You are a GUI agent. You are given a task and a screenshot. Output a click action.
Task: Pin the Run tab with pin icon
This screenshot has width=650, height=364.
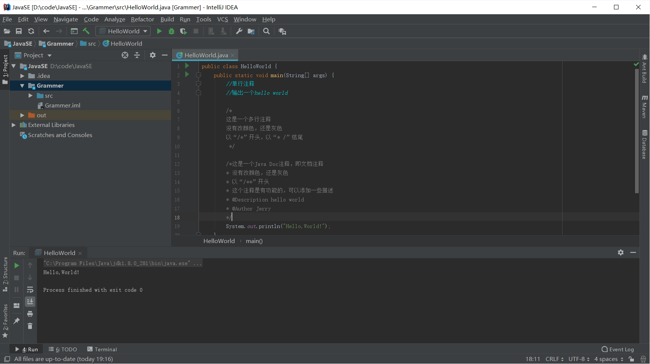17,321
